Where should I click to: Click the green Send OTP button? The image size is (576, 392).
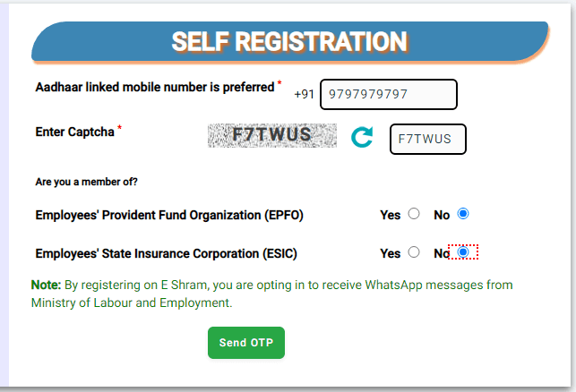(x=246, y=343)
